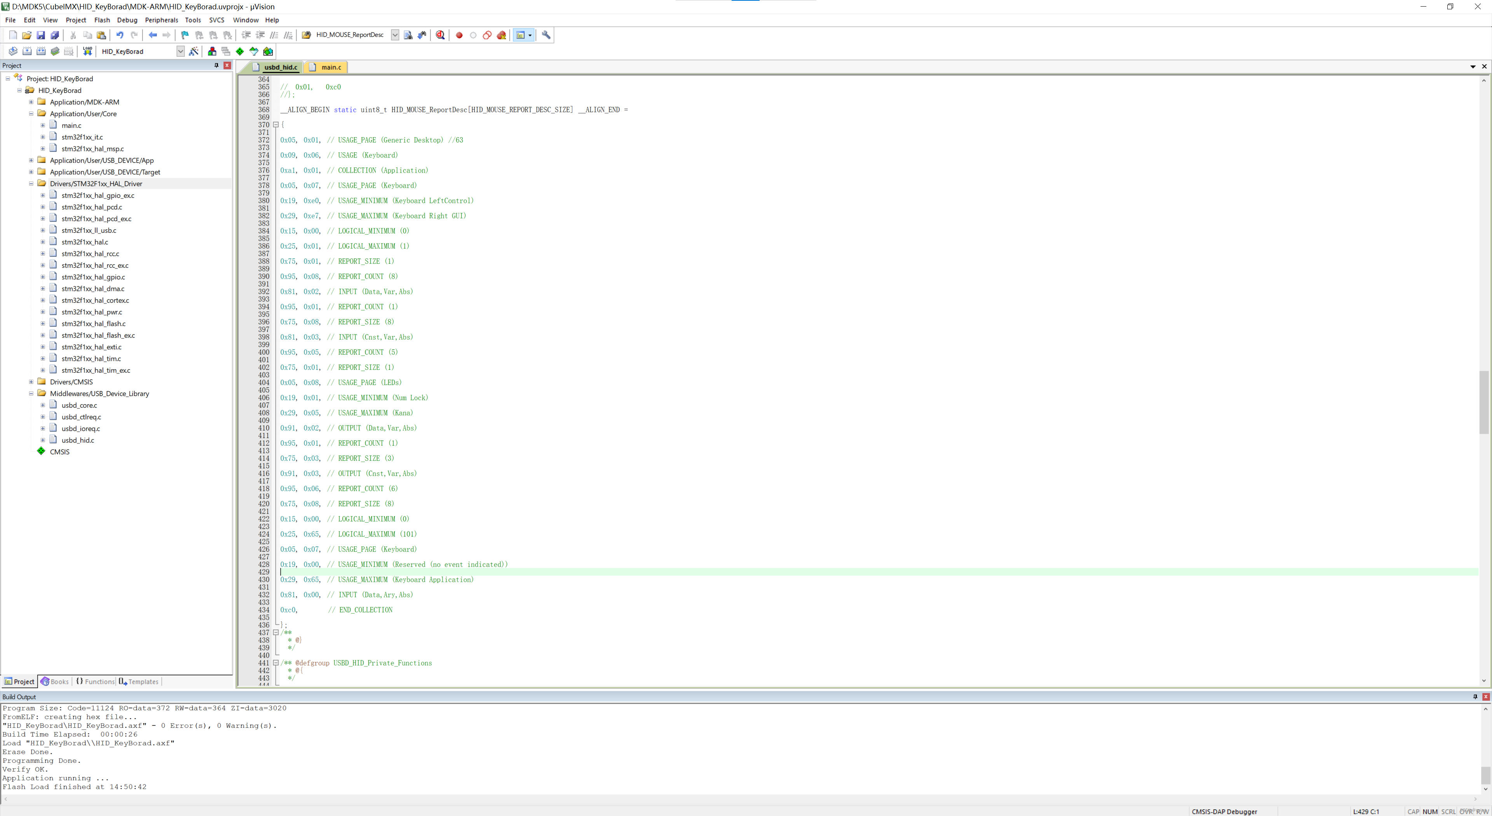Build target files icon
The image size is (1492, 816).
(27, 52)
